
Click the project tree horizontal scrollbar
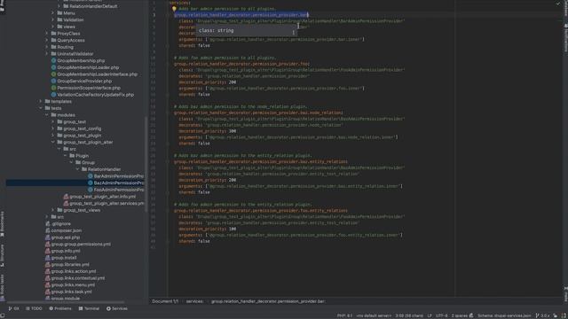(x=65, y=301)
